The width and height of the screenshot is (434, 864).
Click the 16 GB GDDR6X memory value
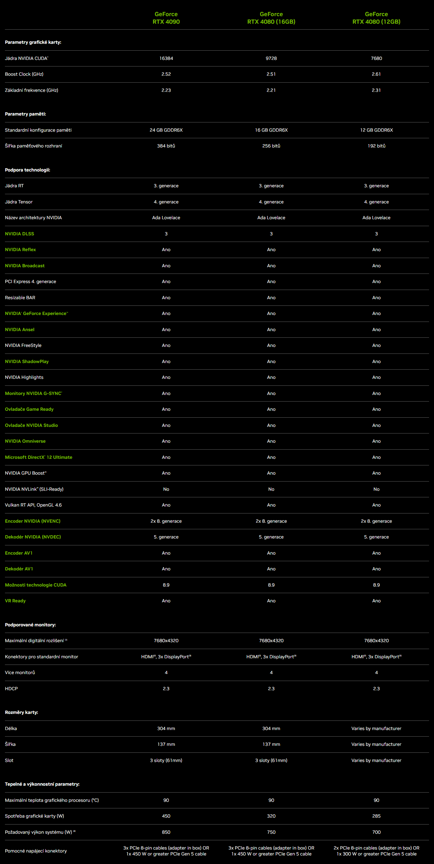(272, 130)
